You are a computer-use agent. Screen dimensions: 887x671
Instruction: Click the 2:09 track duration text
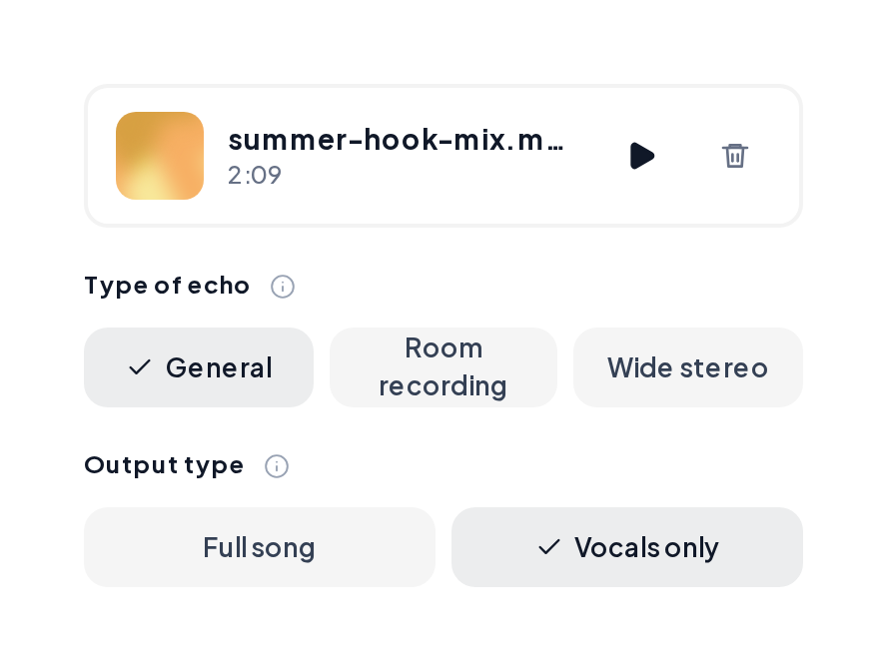click(255, 176)
